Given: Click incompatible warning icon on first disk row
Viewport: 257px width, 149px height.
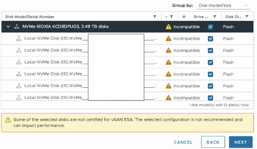Looking at the screenshot, I should point(169,38).
